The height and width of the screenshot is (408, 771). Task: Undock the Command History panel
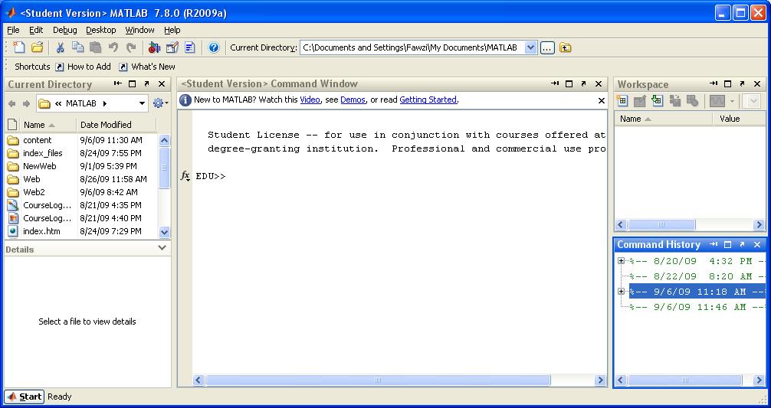pyautogui.click(x=742, y=244)
